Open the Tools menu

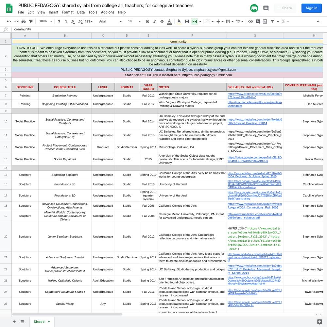click(93, 12)
